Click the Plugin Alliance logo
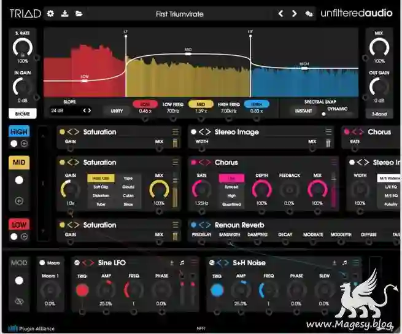 pyautogui.click(x=31, y=328)
